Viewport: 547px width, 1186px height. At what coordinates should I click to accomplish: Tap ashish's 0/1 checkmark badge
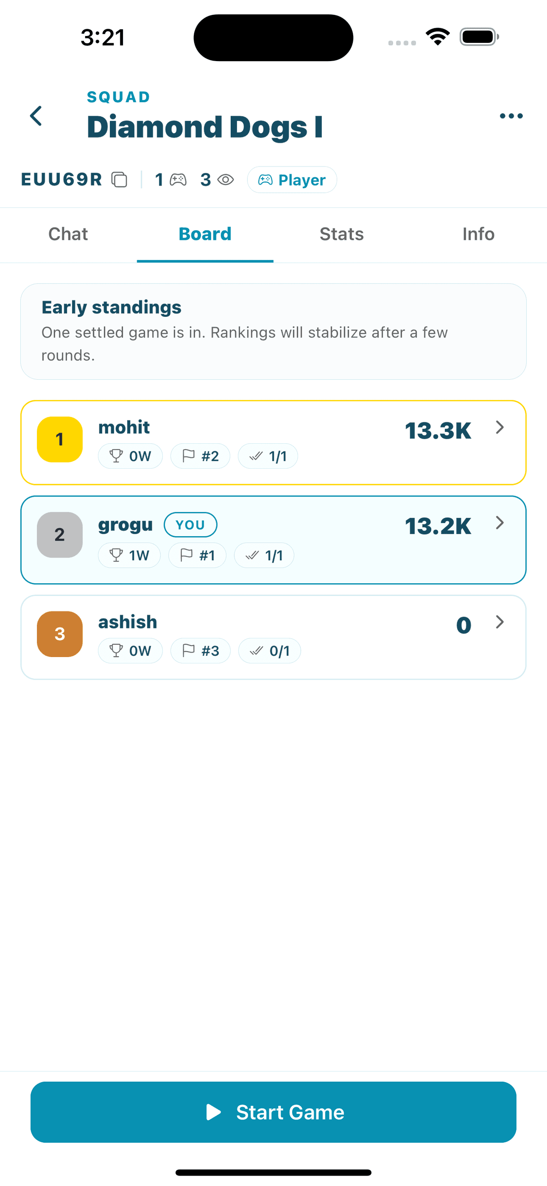click(x=269, y=651)
